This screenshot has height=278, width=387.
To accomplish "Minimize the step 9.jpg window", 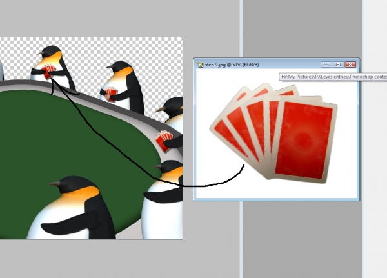I will coord(326,65).
